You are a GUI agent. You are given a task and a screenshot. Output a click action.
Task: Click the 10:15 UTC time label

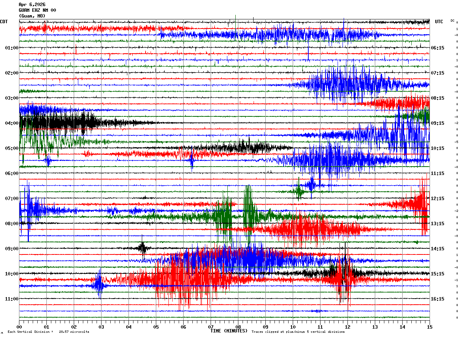(438, 148)
